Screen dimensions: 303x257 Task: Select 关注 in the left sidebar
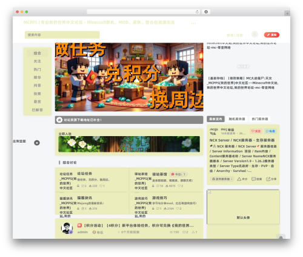37,61
